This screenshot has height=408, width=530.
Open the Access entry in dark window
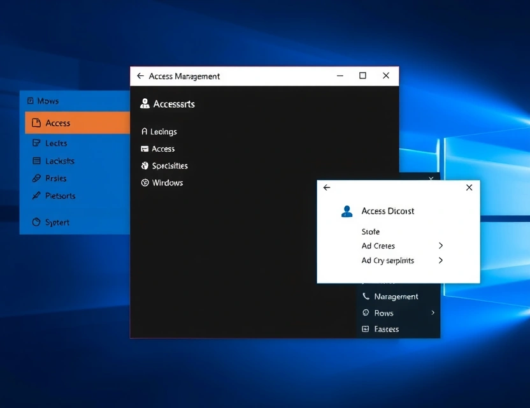163,149
